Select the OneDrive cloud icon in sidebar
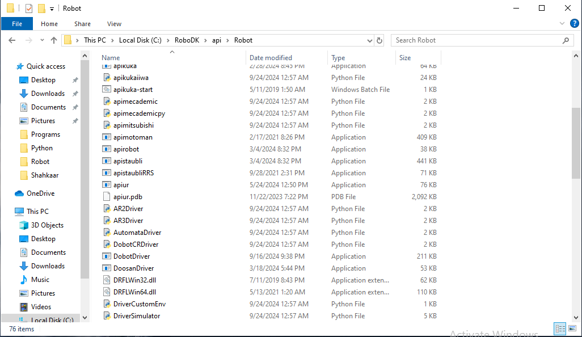The image size is (582, 337). point(19,193)
